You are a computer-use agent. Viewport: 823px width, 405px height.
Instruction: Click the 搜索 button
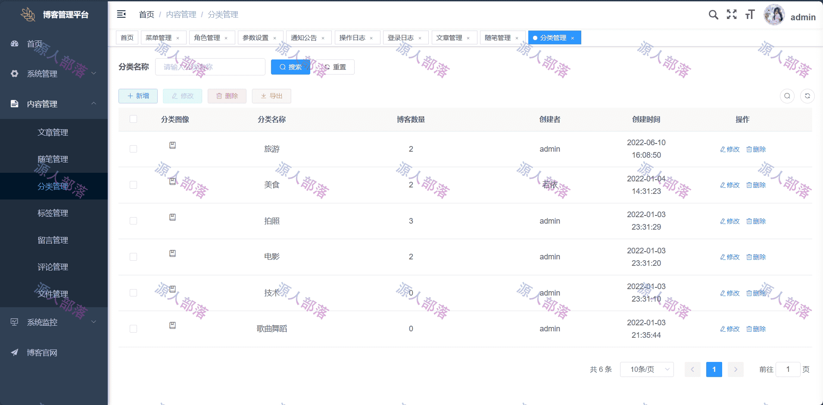(x=290, y=67)
